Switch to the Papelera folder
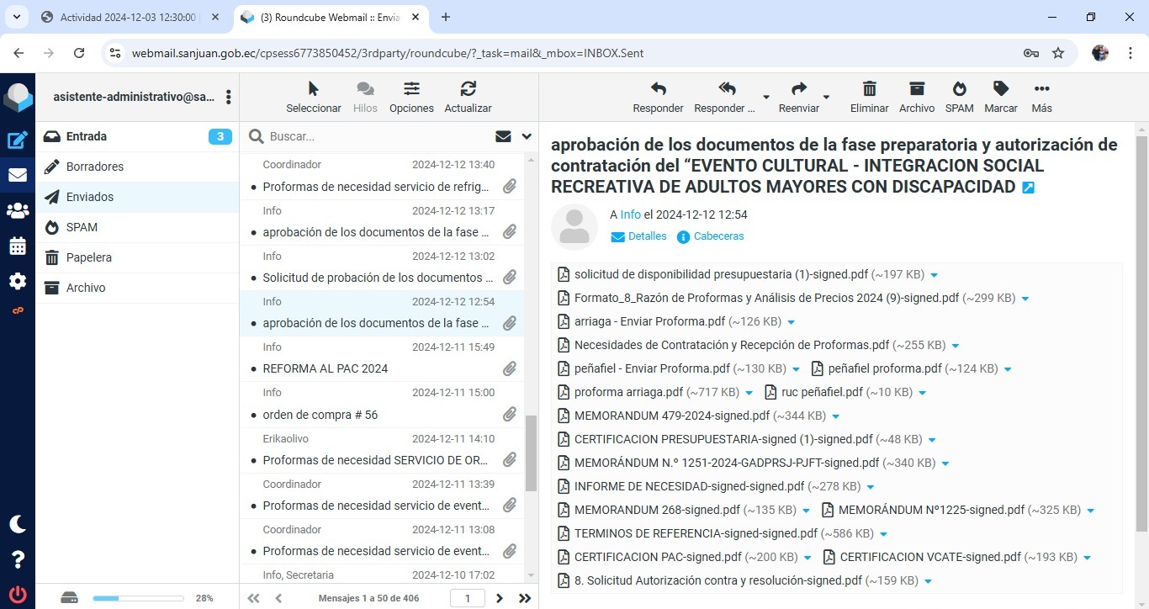1149x609 pixels. pos(89,257)
